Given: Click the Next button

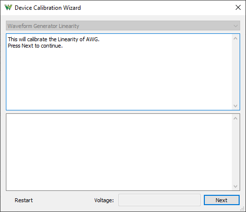Looking at the screenshot, I should click(221, 200).
